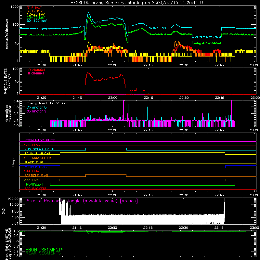The height and width of the screenshot is (260, 260).
Task: Click the AAZ FLAG pulse near 21:38
Action: [60, 180]
